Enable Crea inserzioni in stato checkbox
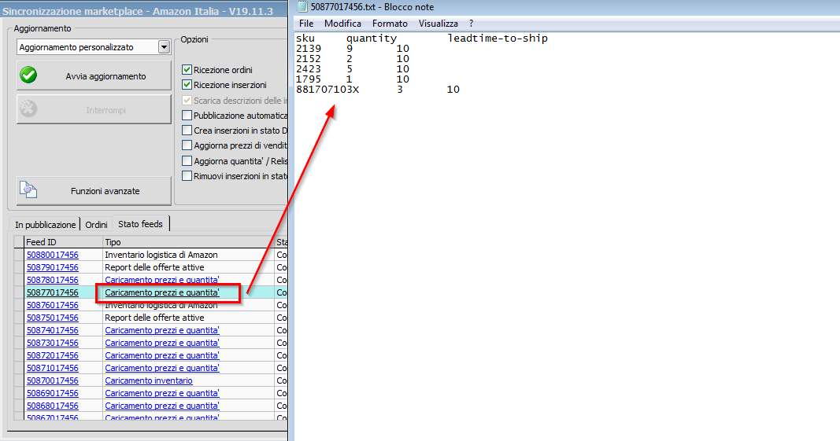This screenshot has width=840, height=441. 187,130
